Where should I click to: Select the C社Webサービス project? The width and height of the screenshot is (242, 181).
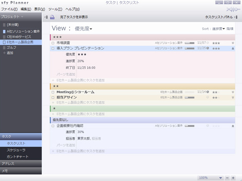coord(19,37)
